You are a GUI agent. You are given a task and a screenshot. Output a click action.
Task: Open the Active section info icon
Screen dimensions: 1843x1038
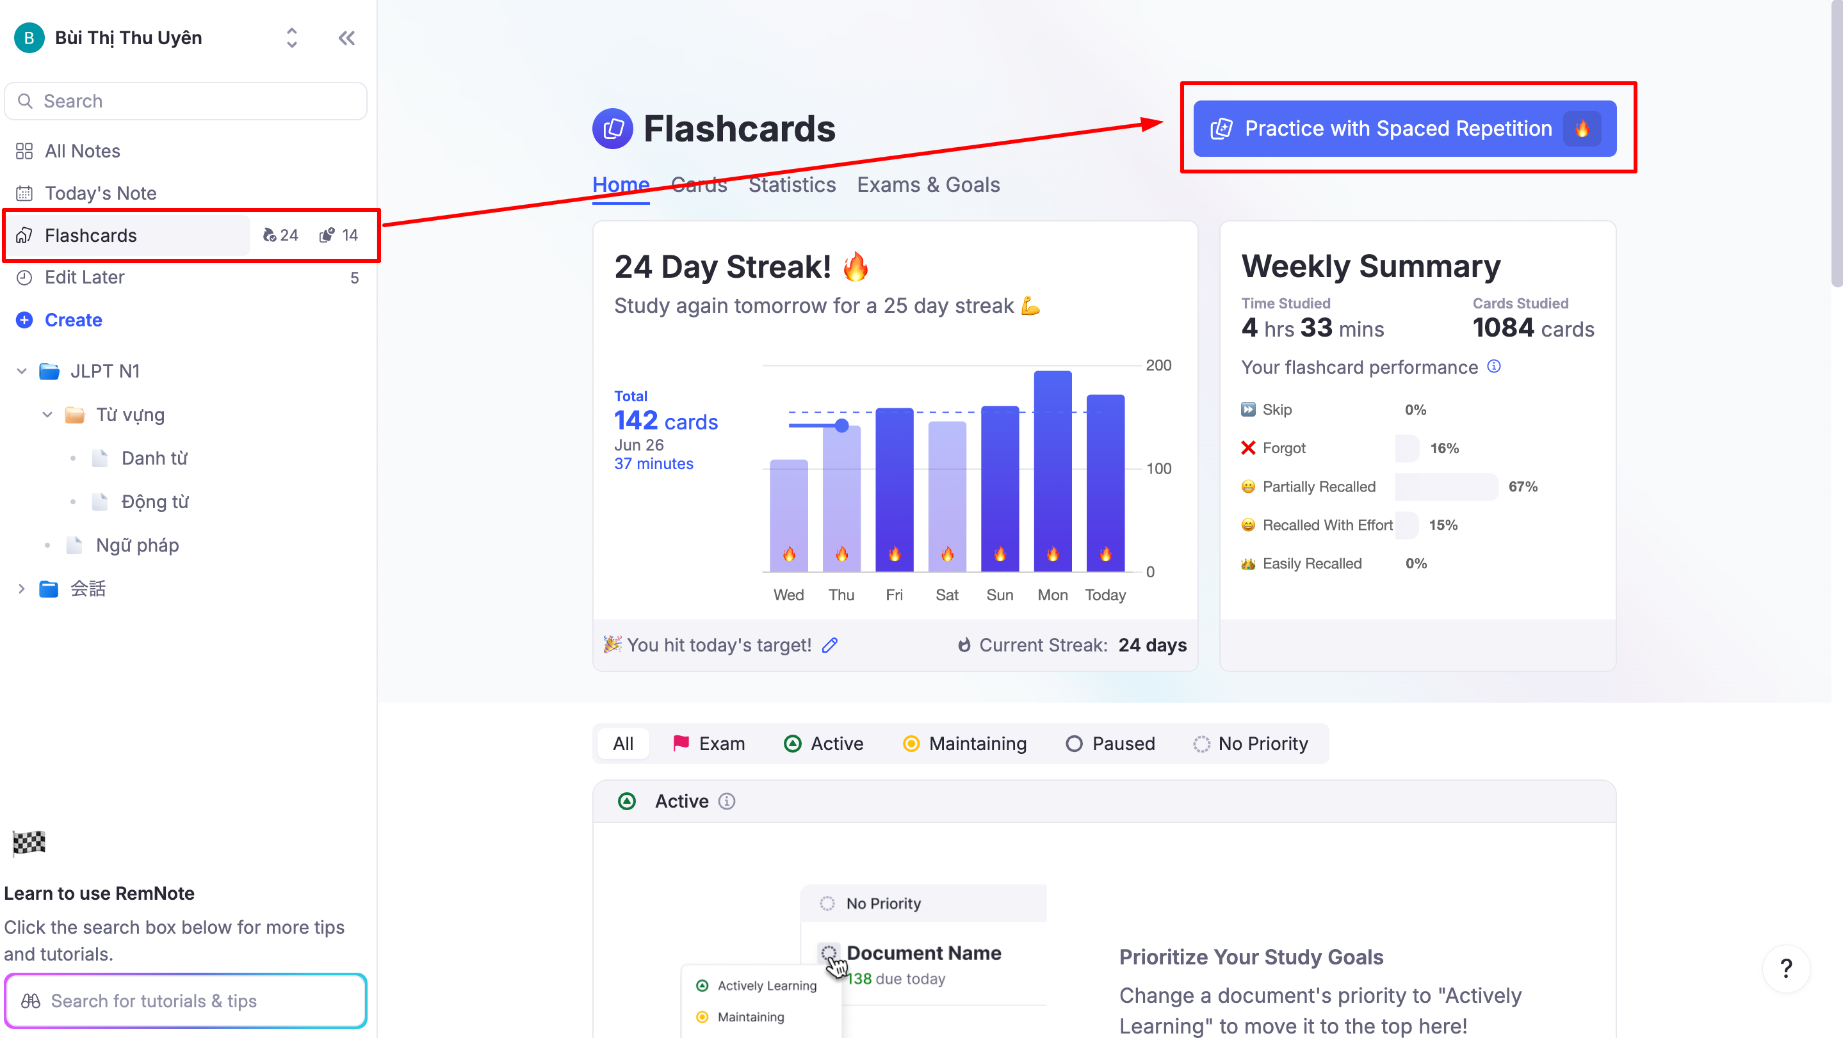point(727,801)
